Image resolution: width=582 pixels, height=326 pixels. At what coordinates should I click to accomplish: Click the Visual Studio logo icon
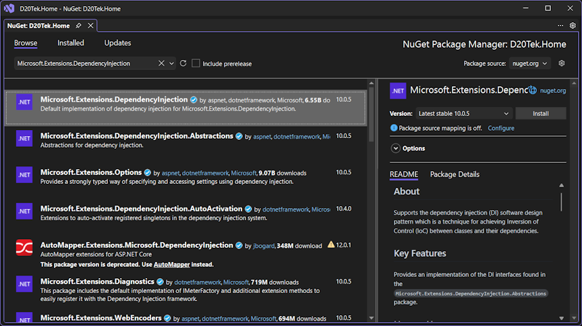click(9, 8)
